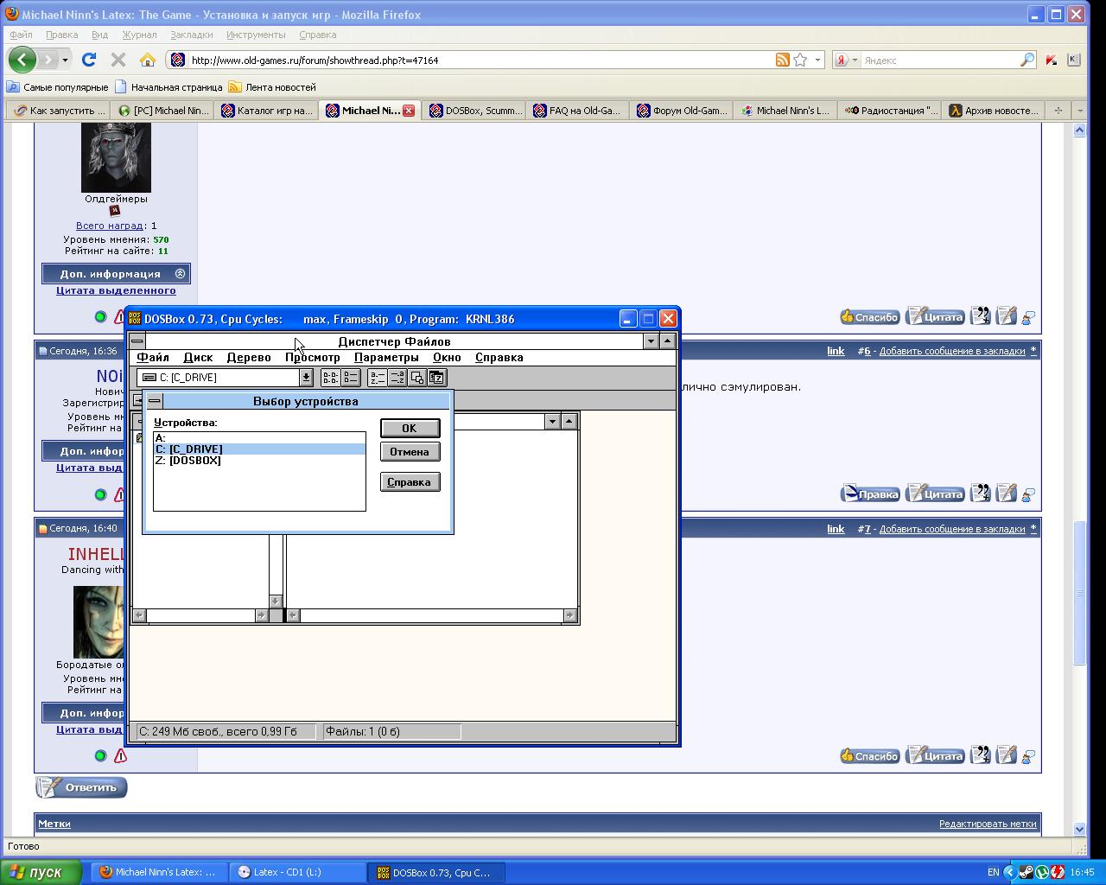The image size is (1106, 885).
Task: Show file names only view icon
Action: pyautogui.click(x=330, y=378)
